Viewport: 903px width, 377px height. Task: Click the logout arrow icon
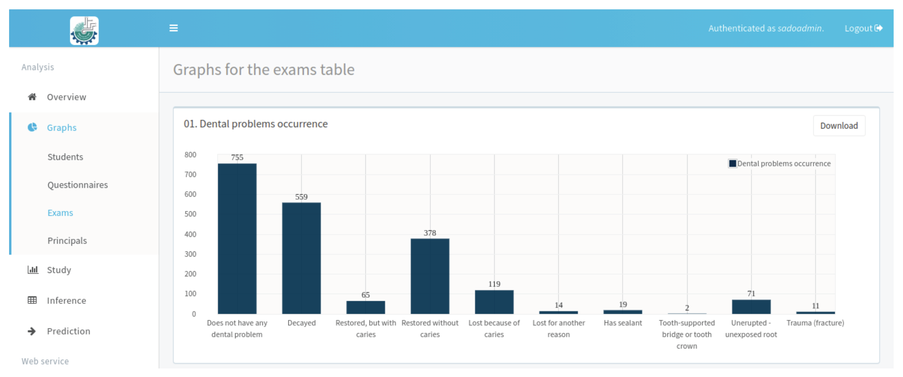click(x=878, y=28)
